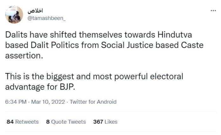Viewport: 221px width, 135px height.
Task: View the list of 84 Retweets
Action: tap(23, 122)
